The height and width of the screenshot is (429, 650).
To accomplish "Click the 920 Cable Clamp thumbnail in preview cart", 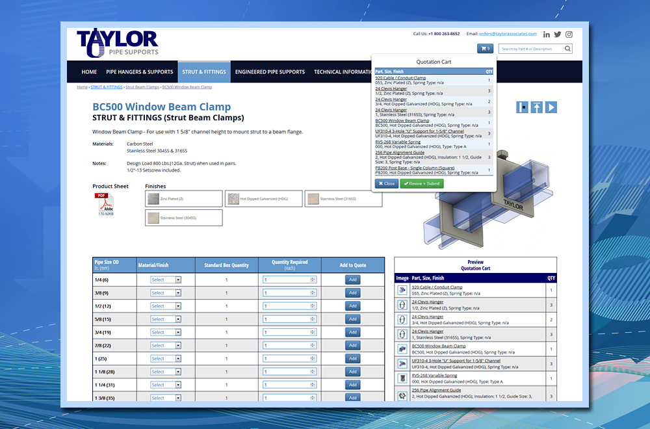I will click(402, 290).
